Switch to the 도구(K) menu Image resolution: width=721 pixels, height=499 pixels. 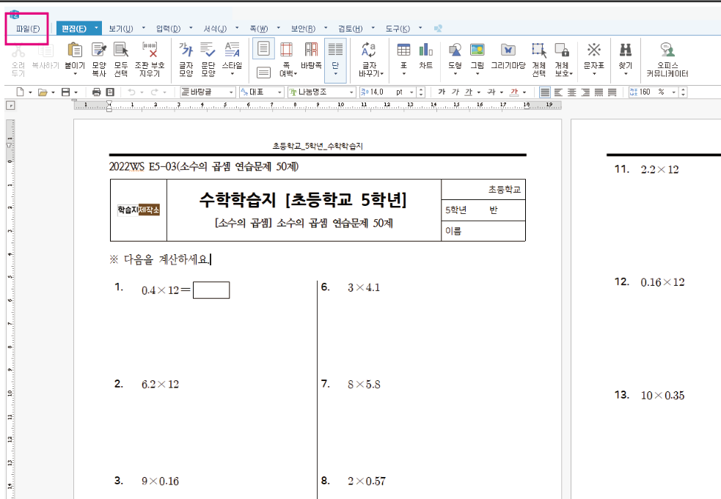click(x=398, y=29)
